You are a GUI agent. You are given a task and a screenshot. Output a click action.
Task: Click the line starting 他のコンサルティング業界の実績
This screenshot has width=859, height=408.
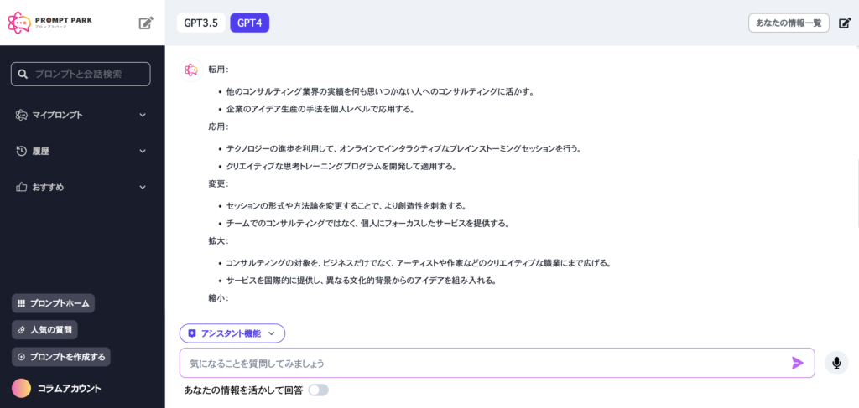coord(380,92)
